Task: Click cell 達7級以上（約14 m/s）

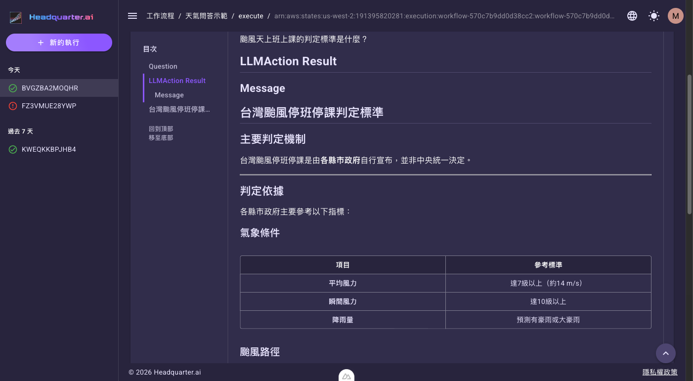Action: pos(548,283)
